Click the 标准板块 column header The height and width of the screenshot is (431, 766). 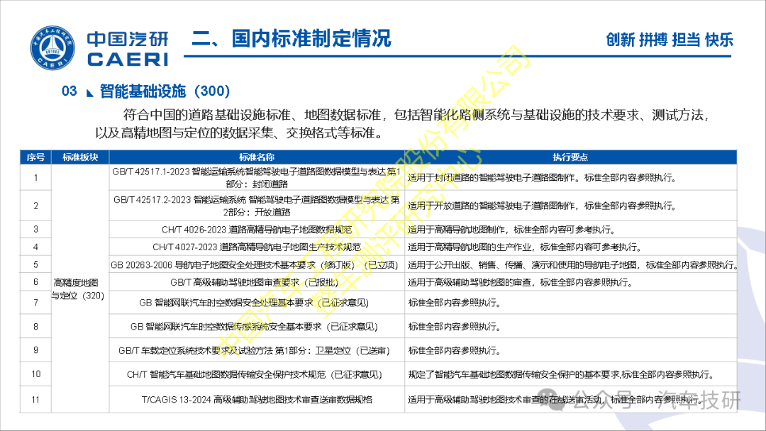(x=80, y=157)
